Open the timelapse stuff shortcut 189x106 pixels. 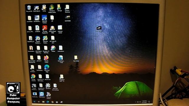[62, 78]
